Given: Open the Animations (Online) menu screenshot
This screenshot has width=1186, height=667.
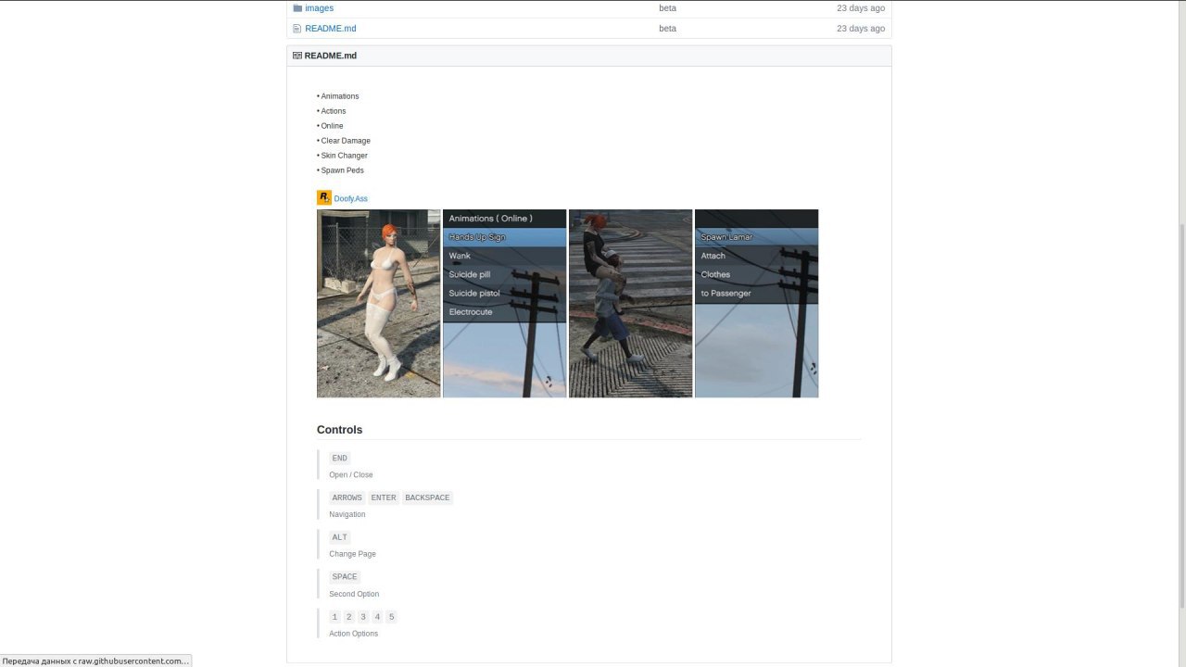Looking at the screenshot, I should [x=505, y=303].
